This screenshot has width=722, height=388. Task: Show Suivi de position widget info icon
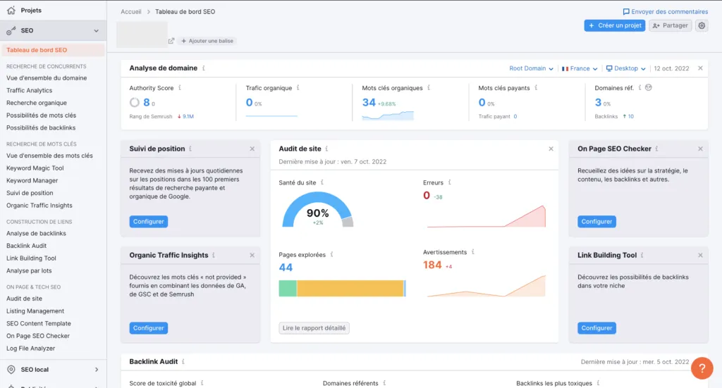(x=190, y=149)
